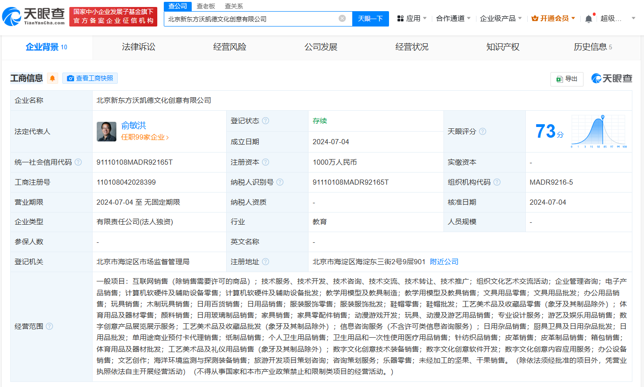The width and height of the screenshot is (644, 387).
Task: Click the help icon beside 统一社会信用代码
Action: point(78,162)
